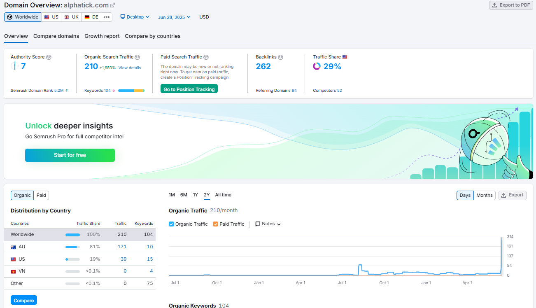Click the Semrush Domain Rank up arrow

(67, 90)
